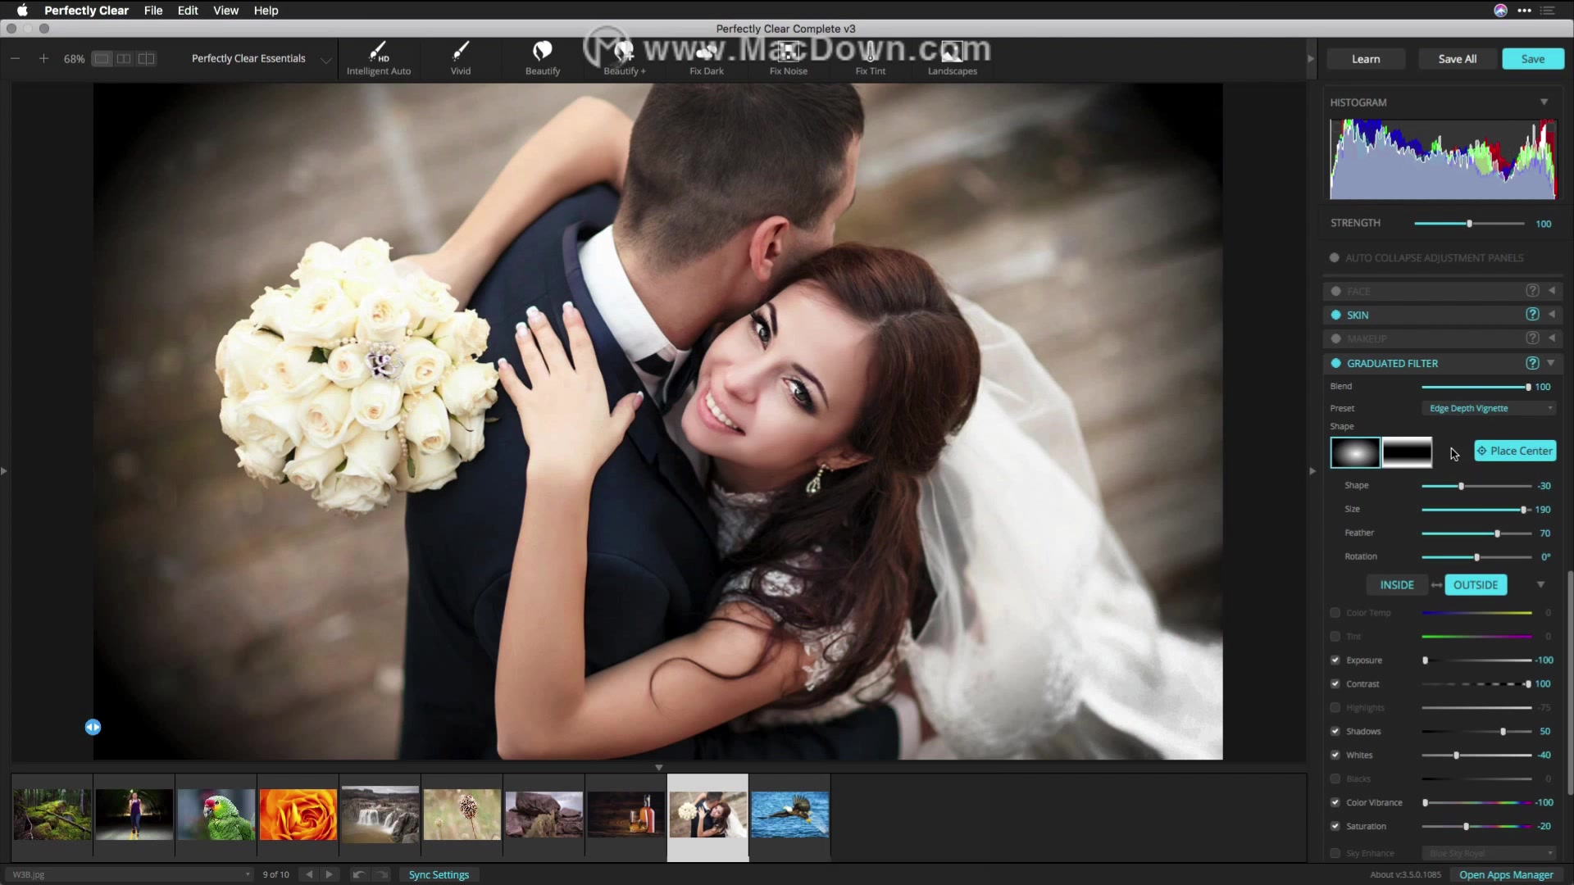Open the Edge Depth Vignette preset dropdown
This screenshot has height=885, width=1574.
(x=1488, y=408)
